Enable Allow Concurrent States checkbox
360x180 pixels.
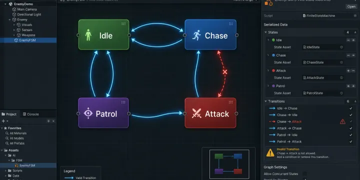click(304, 174)
